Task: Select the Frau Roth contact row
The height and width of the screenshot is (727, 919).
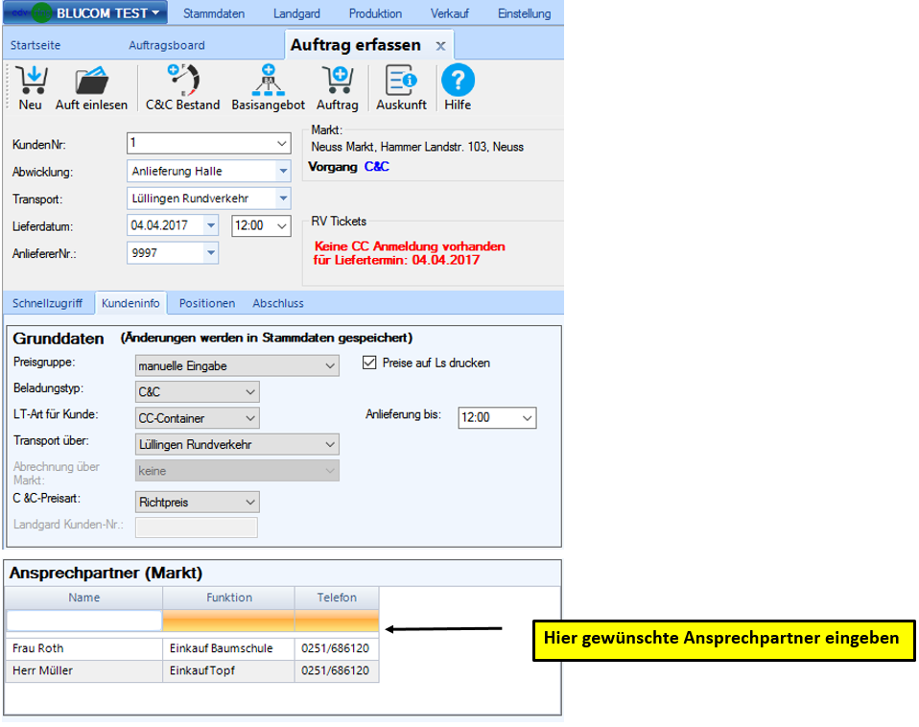Action: pyautogui.click(x=84, y=648)
